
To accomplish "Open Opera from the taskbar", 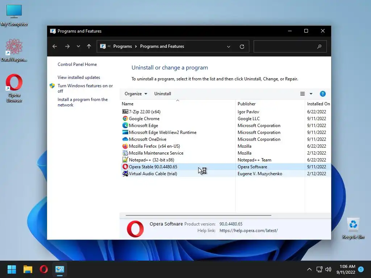I will [x=44, y=269].
